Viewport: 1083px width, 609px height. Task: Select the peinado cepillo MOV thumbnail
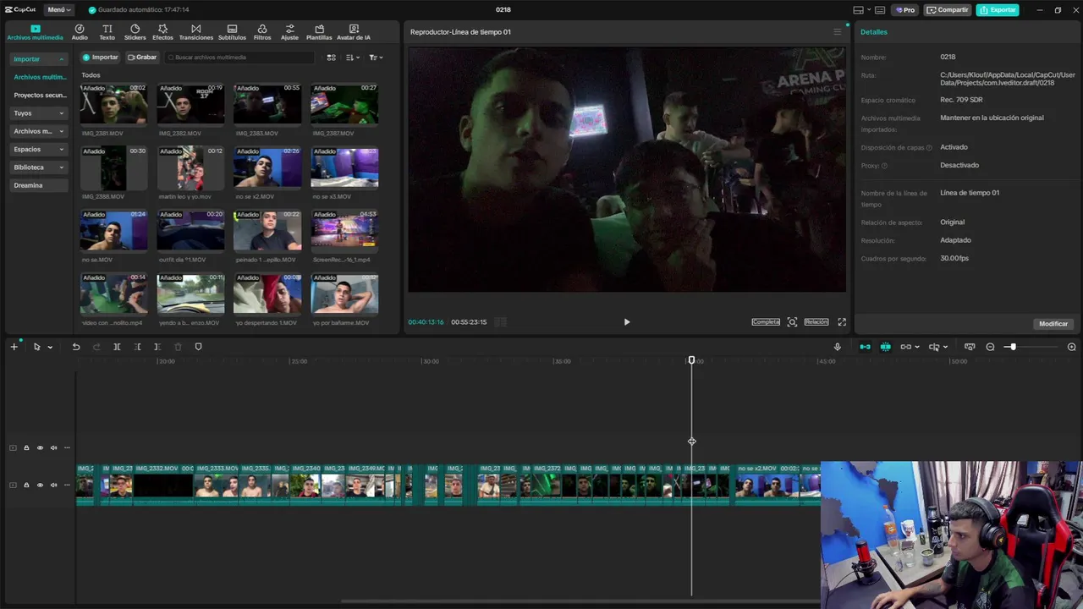point(267,230)
